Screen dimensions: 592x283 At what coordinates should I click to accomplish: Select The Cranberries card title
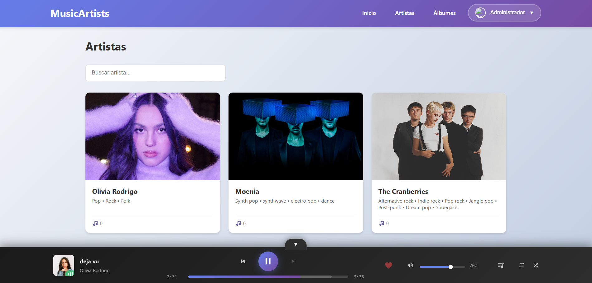(403, 192)
